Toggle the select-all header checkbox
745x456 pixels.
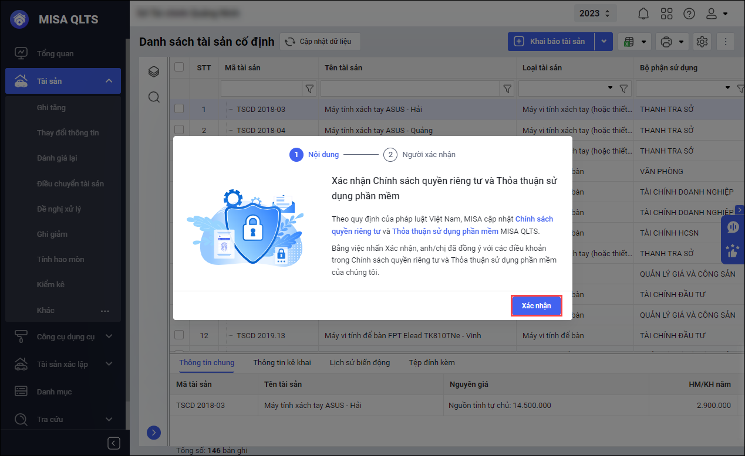tap(180, 67)
